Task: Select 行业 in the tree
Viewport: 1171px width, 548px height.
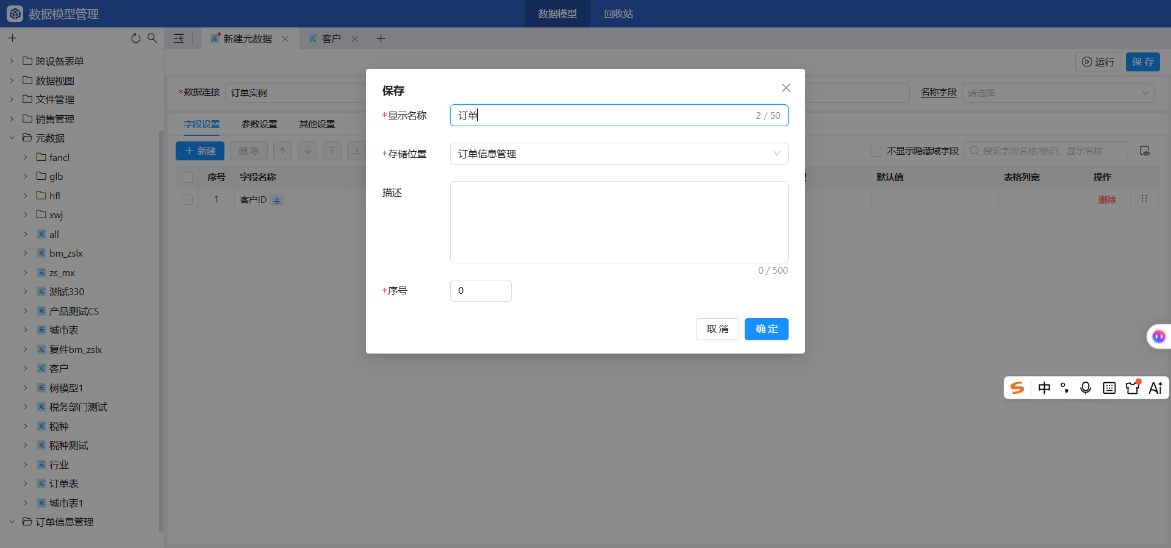Action: click(59, 465)
